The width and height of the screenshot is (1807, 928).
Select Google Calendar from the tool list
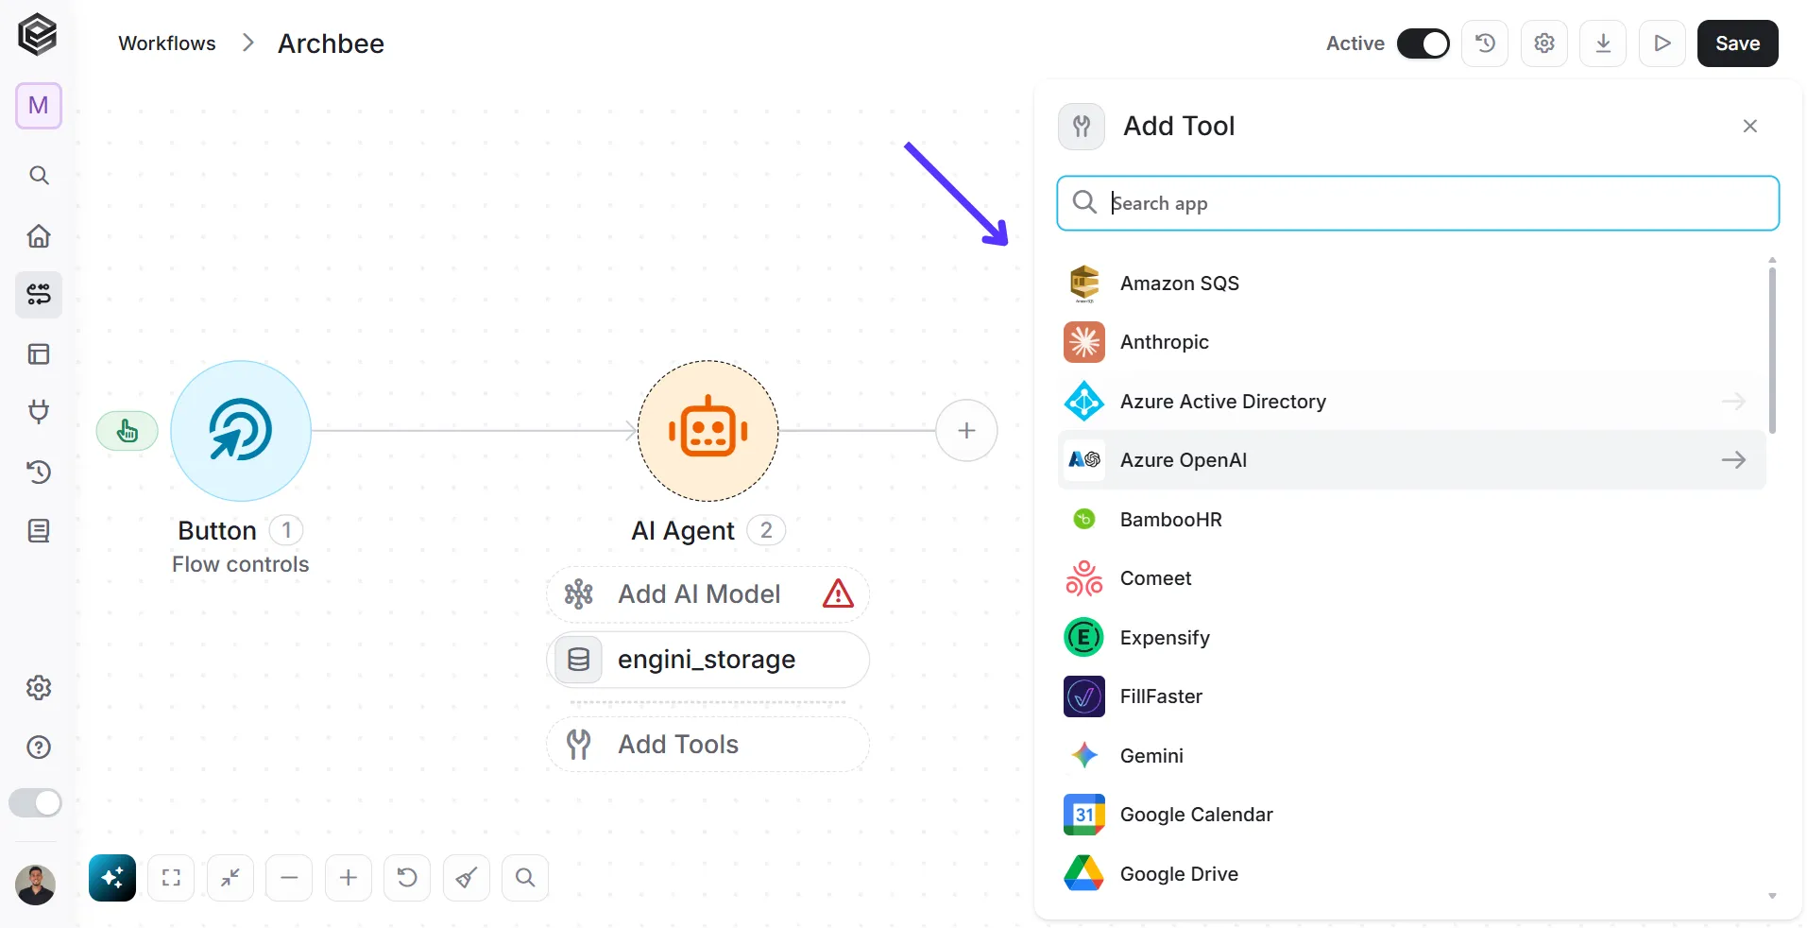[1411, 815]
